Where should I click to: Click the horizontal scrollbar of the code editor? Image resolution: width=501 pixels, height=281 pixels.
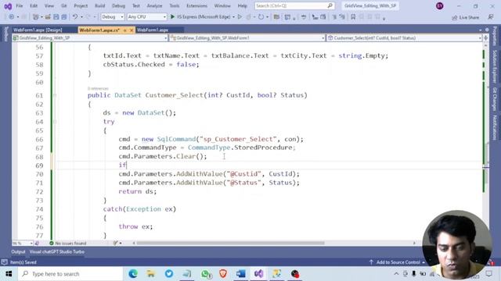coord(230,243)
